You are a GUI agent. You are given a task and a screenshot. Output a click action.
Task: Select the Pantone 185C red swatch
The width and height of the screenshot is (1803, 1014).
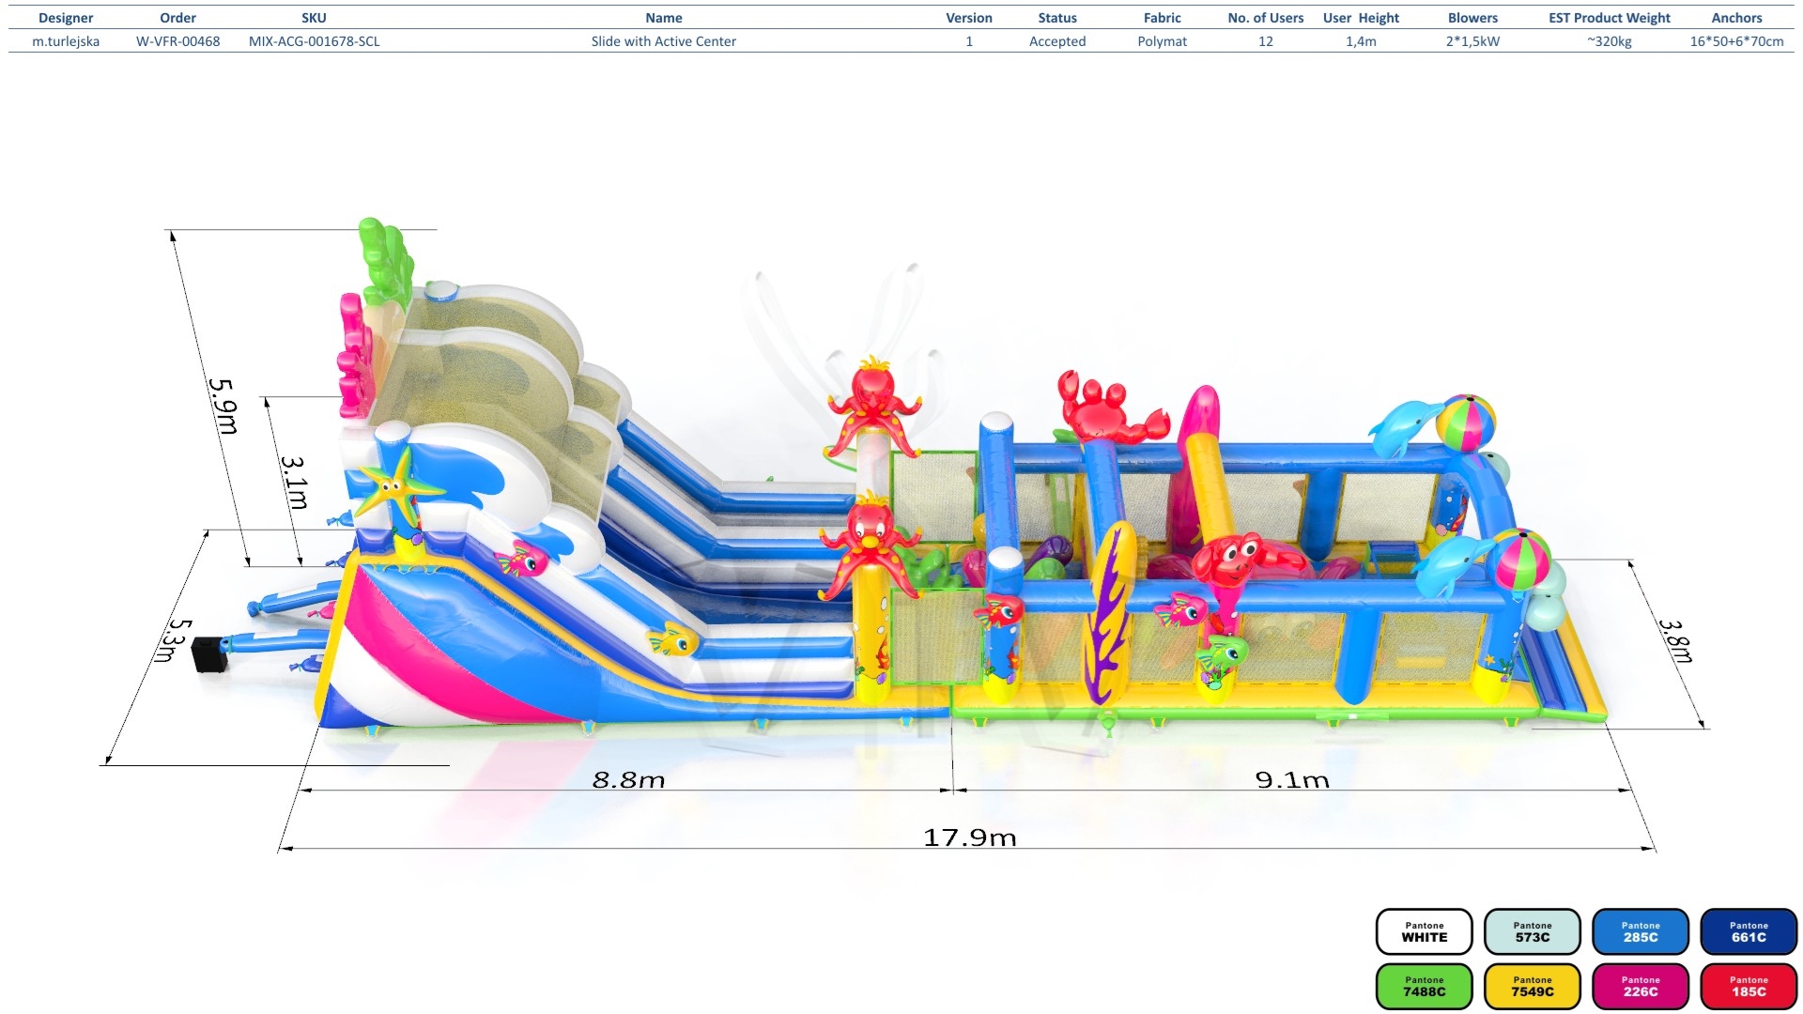click(x=1749, y=986)
